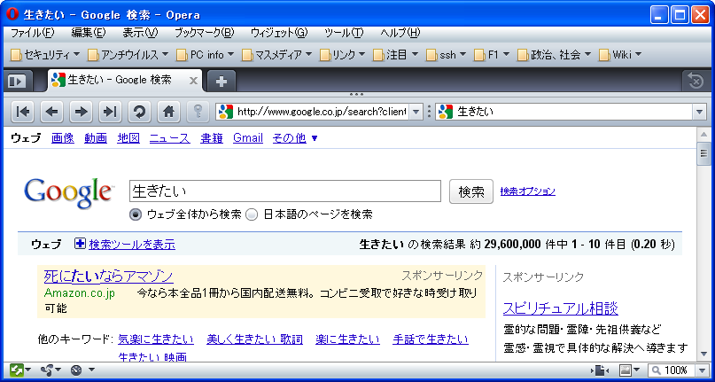Expand その他 dropdown in Google navigation

point(315,139)
